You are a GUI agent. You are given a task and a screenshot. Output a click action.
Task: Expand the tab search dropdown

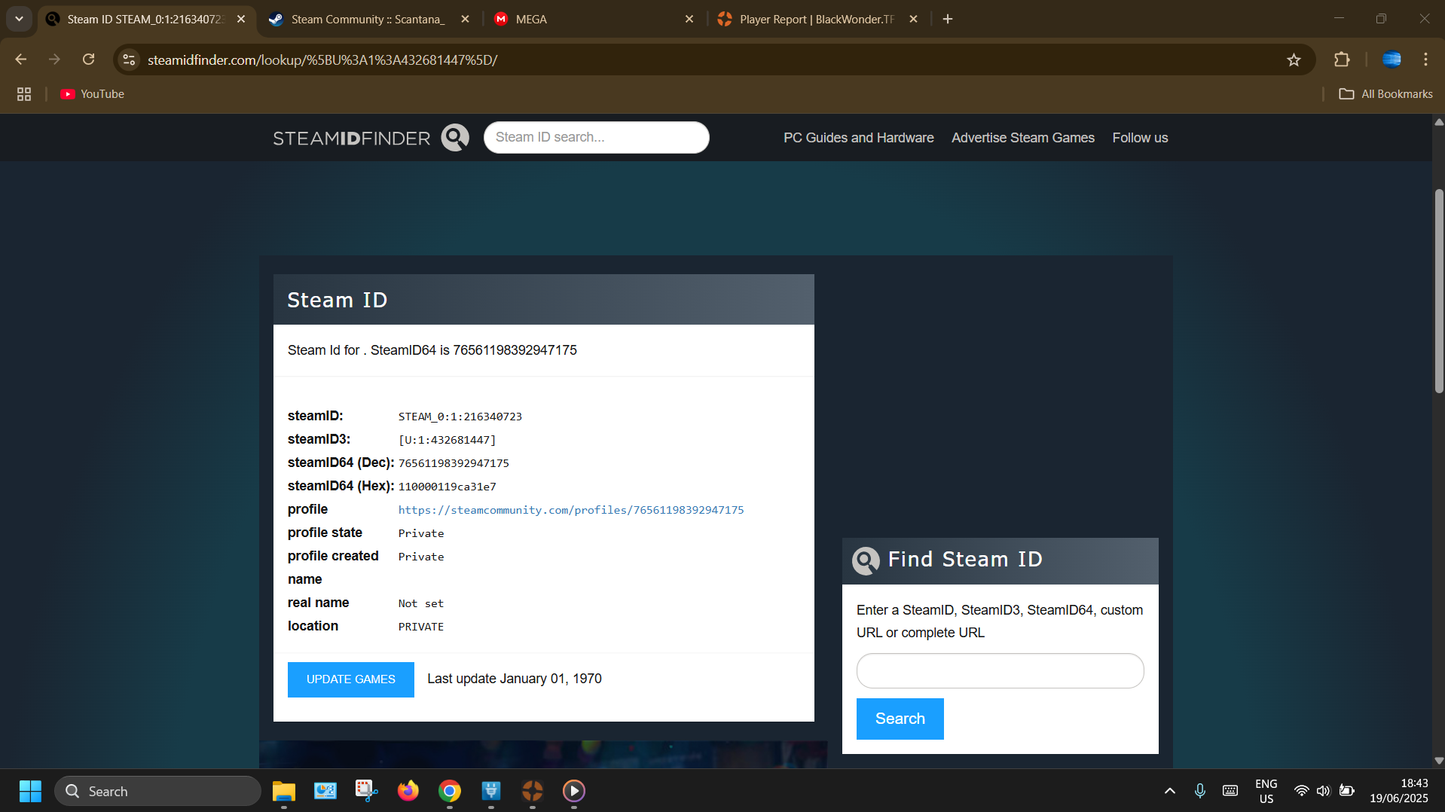(19, 19)
